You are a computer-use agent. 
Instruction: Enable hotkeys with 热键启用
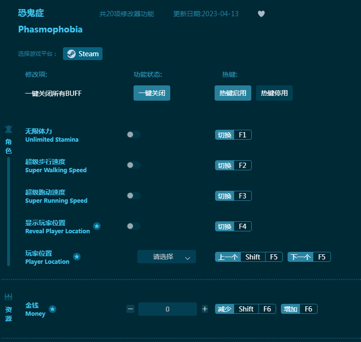pyautogui.click(x=233, y=93)
